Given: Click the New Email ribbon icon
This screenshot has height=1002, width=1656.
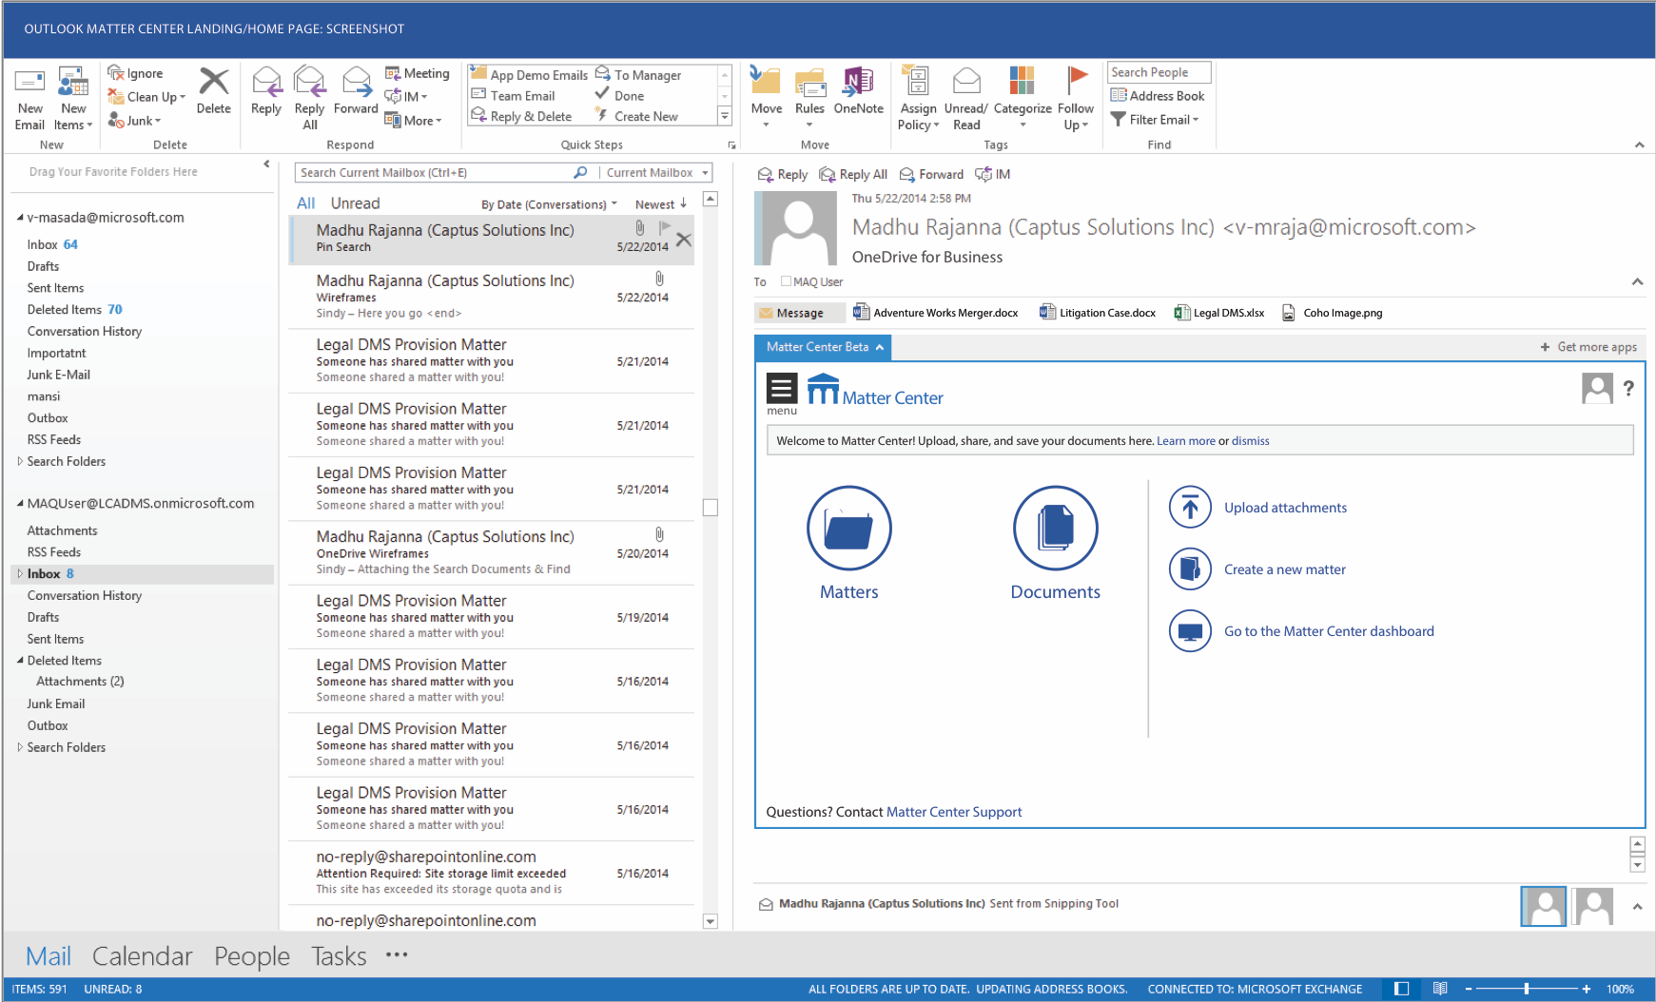Looking at the screenshot, I should (29, 83).
